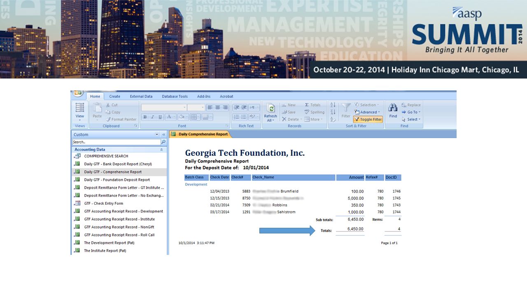Open the text highlight color dropdown
Viewport: 527px width, 296px height.
[x=254, y=117]
